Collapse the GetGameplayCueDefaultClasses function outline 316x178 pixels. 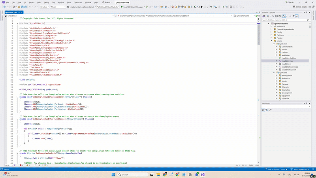pos(17,97)
